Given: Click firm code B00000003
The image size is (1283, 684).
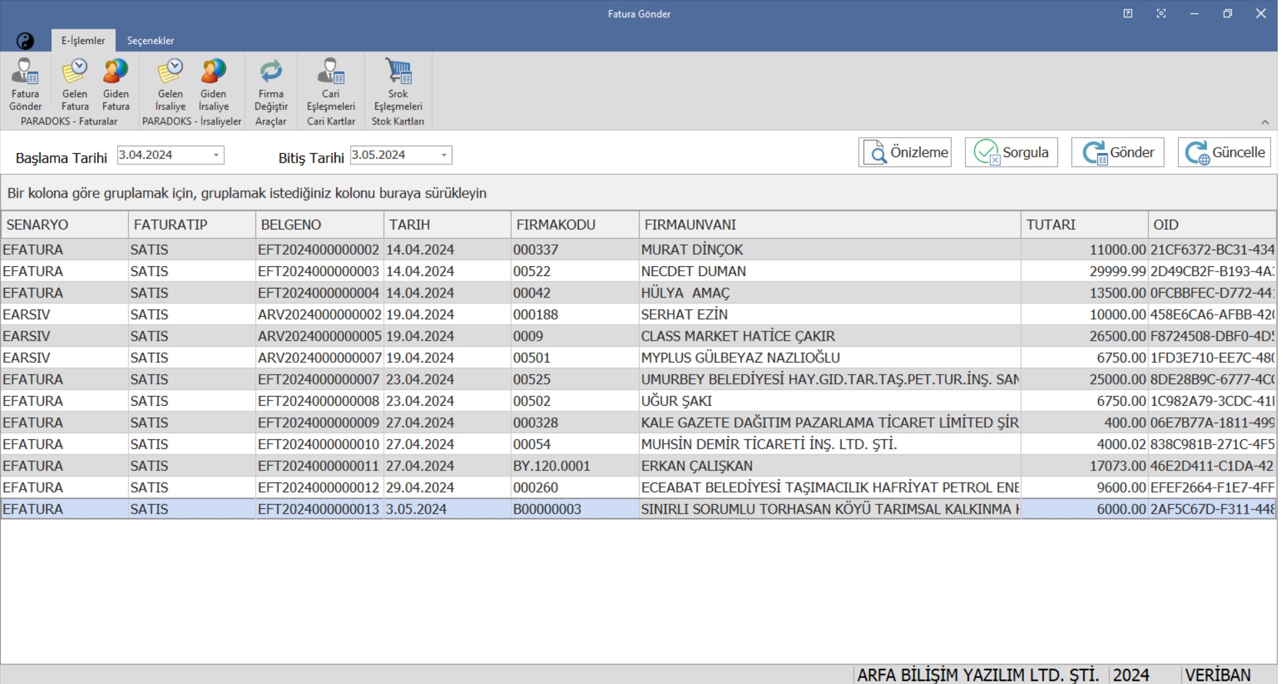Looking at the screenshot, I should tap(575, 510).
